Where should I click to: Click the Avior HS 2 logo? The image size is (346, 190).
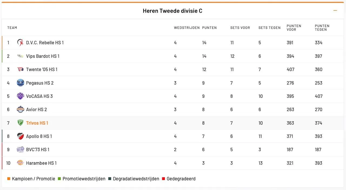20,109
